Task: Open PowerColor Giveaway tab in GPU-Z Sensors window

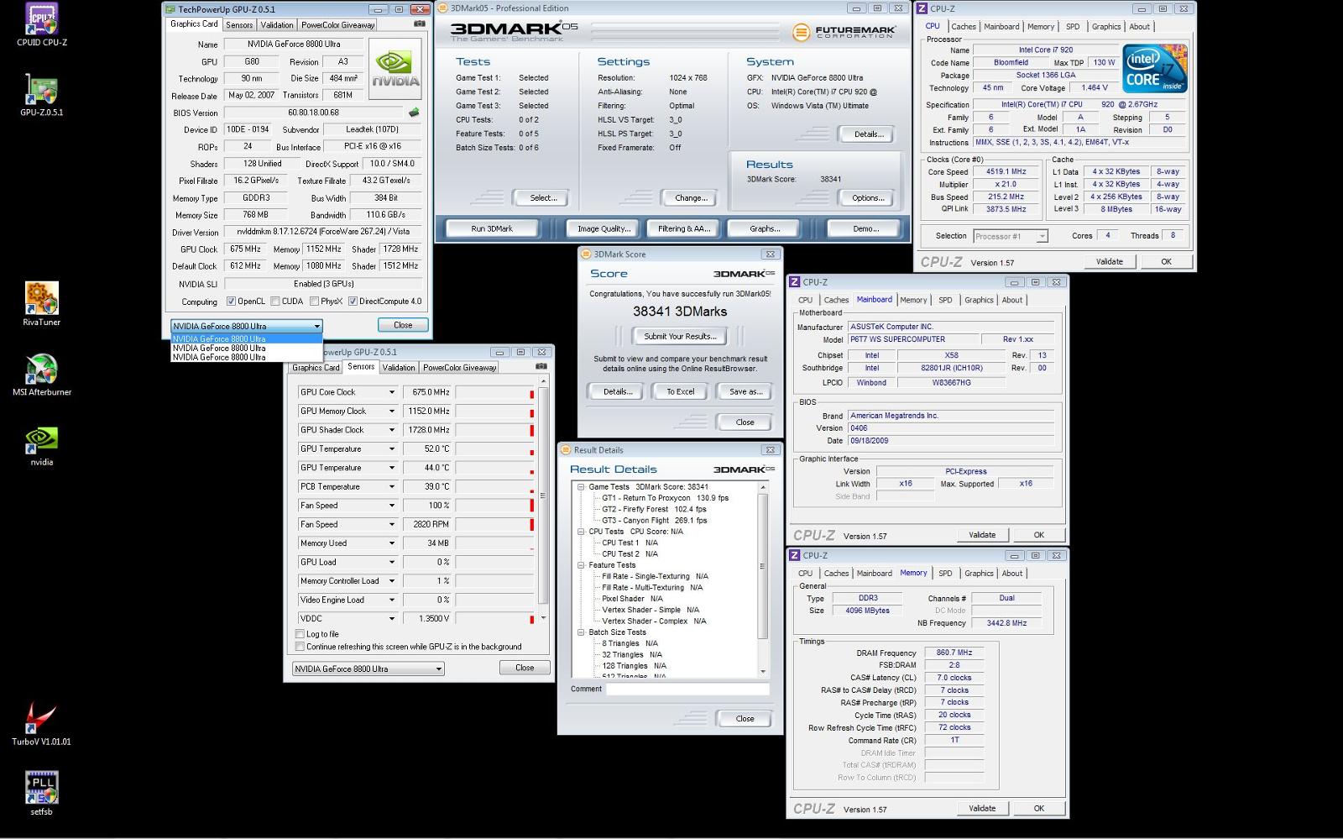Action: (x=459, y=367)
